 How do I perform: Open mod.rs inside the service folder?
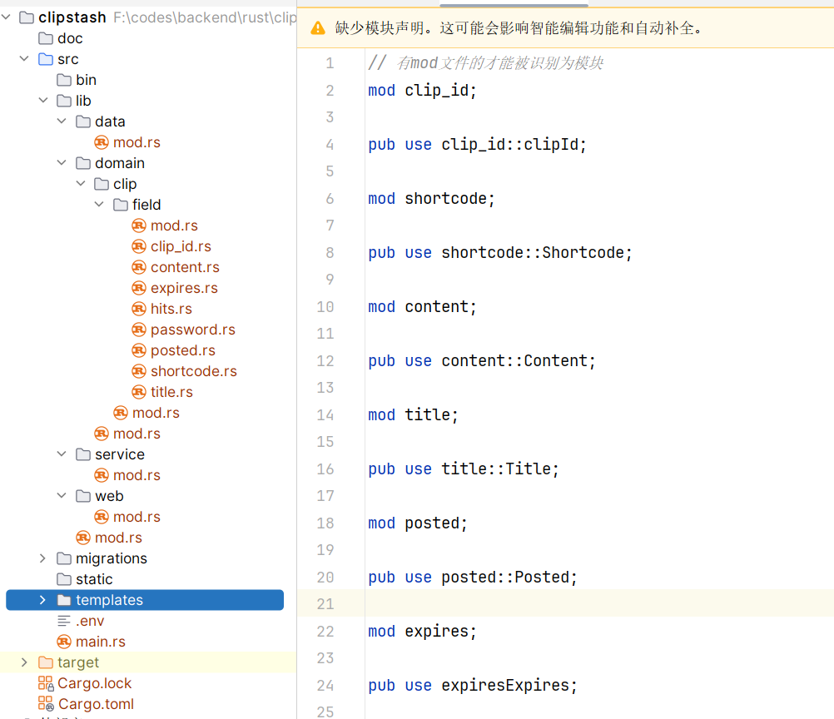[x=137, y=475]
